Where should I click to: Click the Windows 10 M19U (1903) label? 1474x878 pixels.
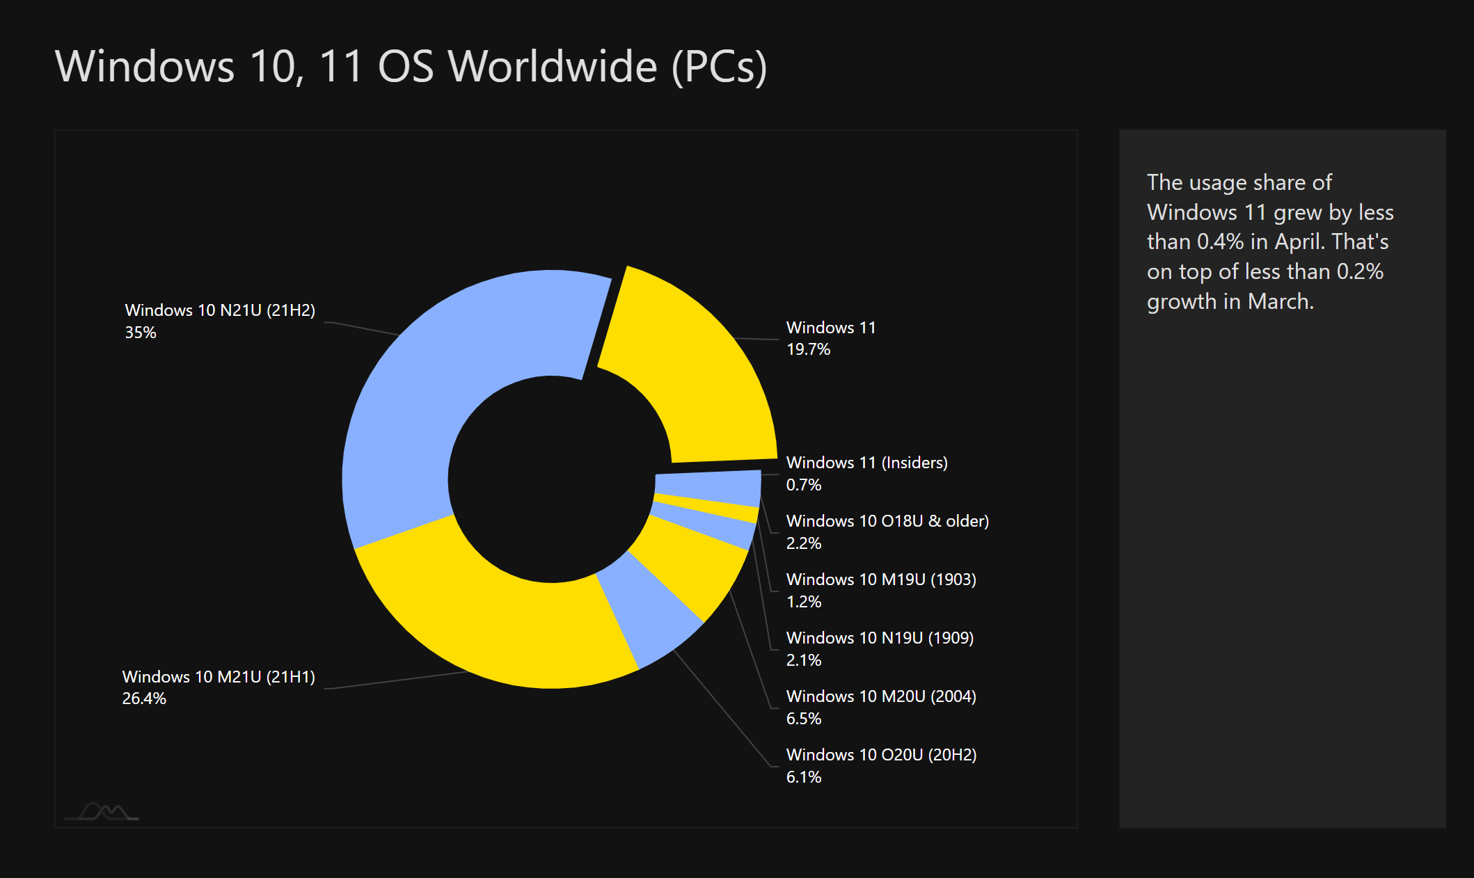point(880,580)
